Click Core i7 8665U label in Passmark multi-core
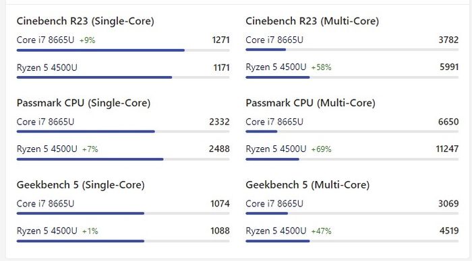 coord(274,122)
